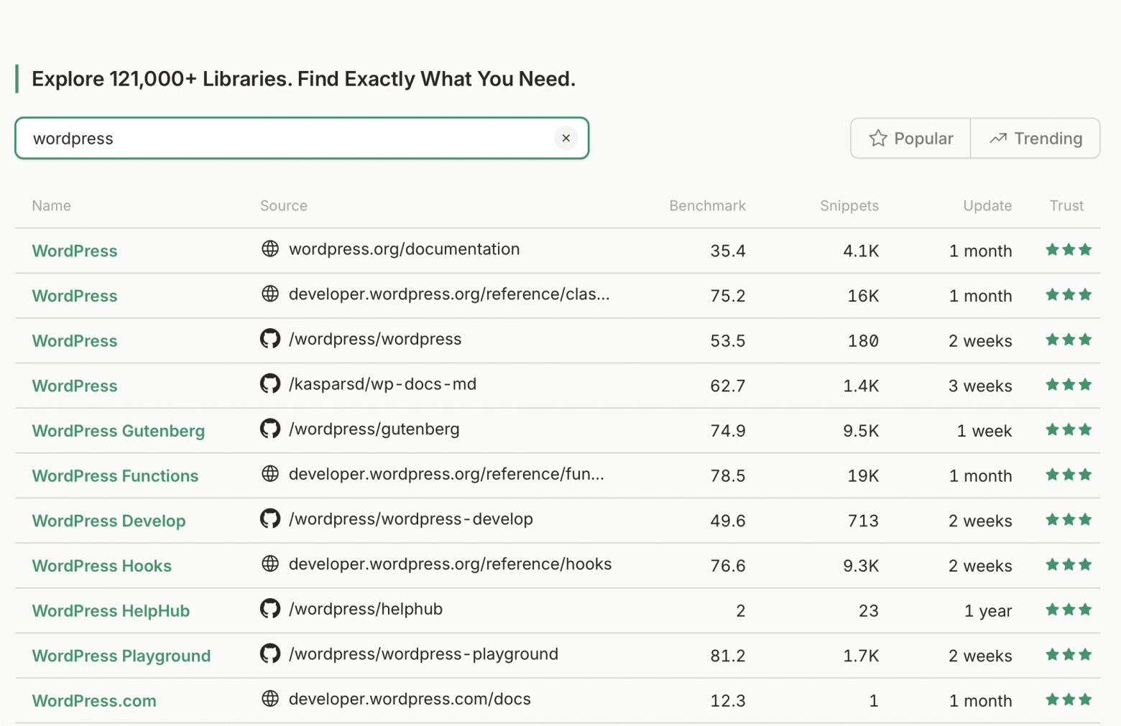Open WordPress library from wordpress.org/documentation
This screenshot has height=726, width=1121.
pos(75,251)
